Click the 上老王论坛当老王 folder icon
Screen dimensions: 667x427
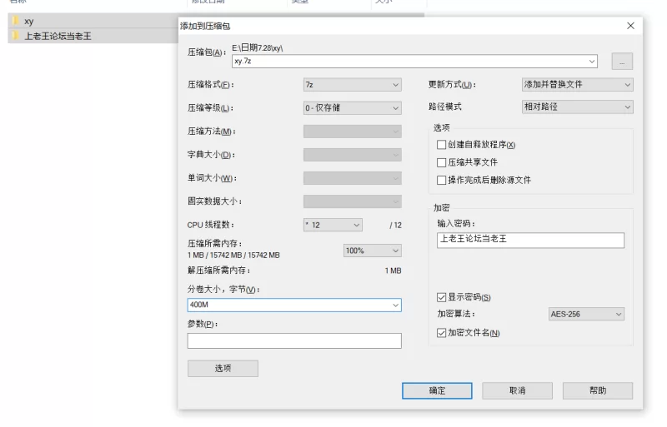click(16, 36)
